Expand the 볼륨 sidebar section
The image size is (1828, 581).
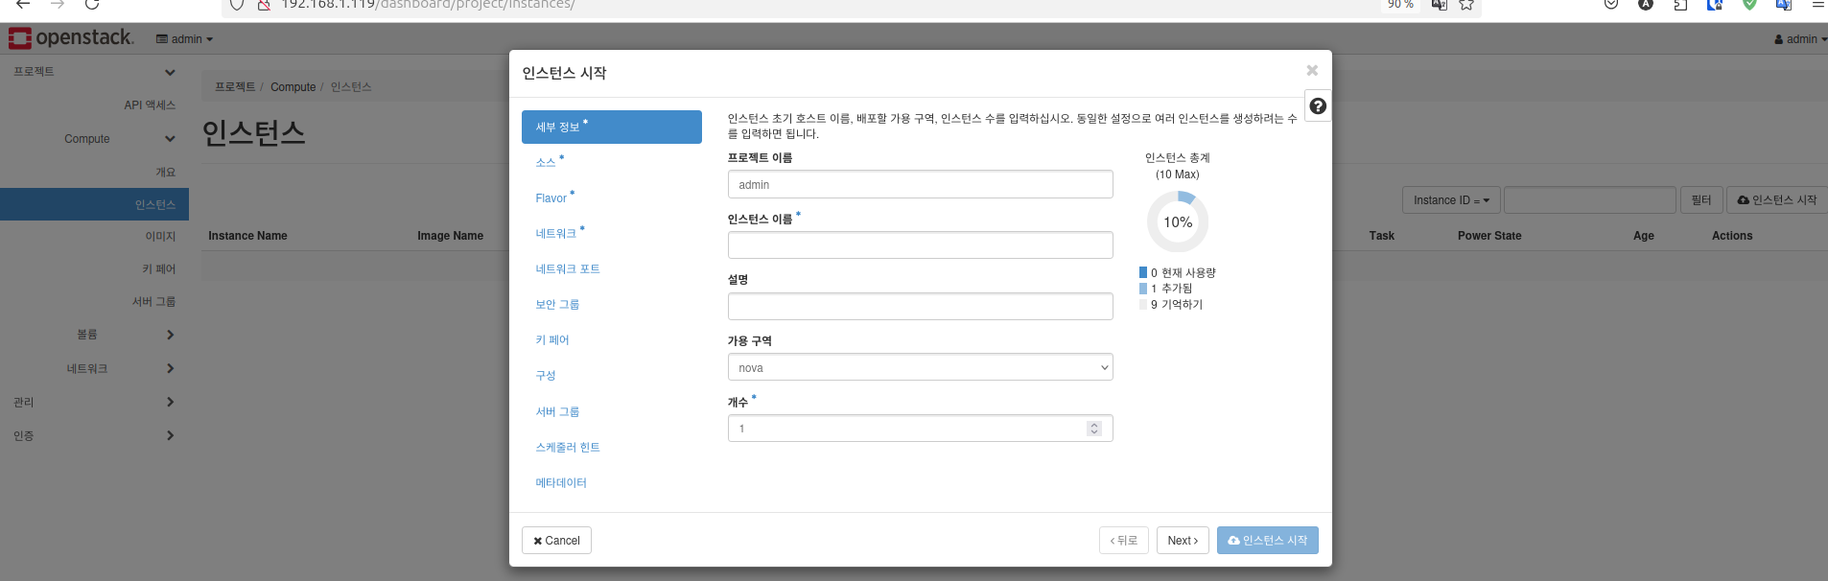[170, 335]
